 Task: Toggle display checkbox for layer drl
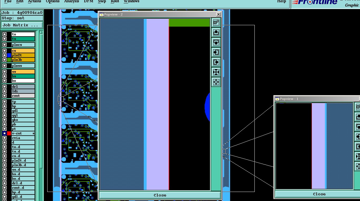(x=5, y=87)
